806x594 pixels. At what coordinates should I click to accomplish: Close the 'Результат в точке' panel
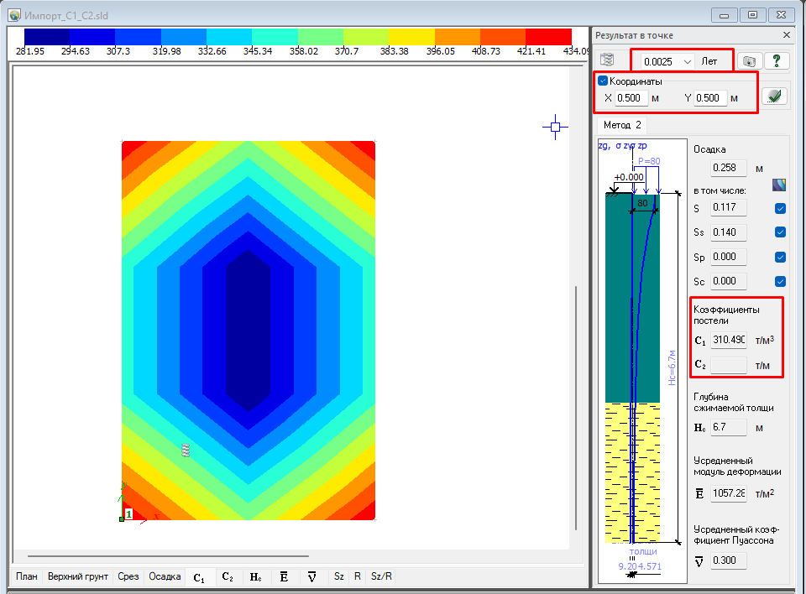(786, 35)
